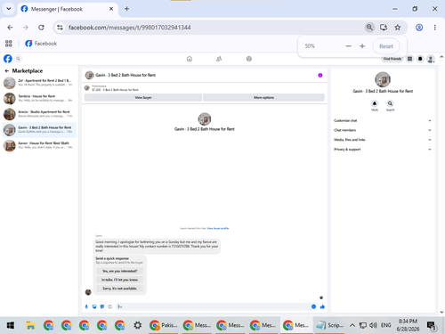Click the voice clip microphone icon
Image resolution: width=445 pixels, height=334 pixels.
click(x=86, y=306)
